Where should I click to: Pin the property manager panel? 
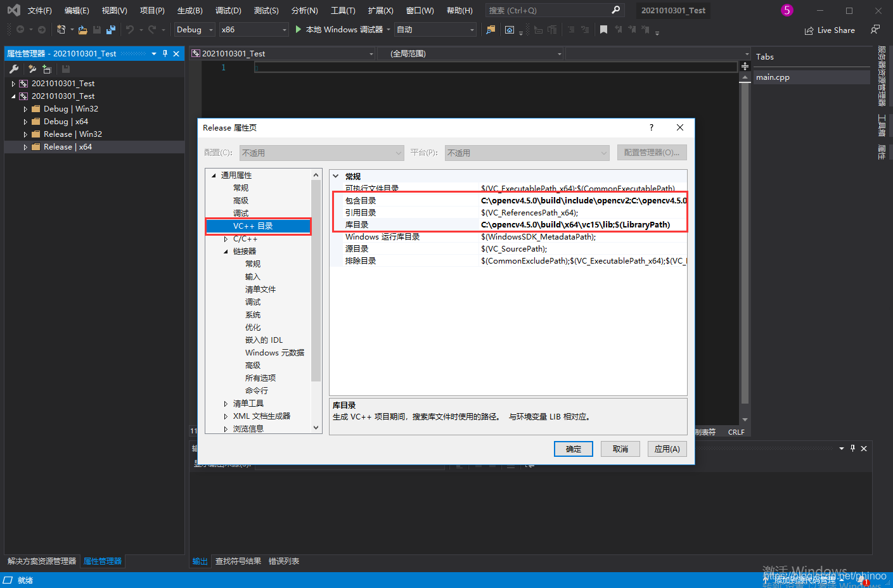pos(165,54)
